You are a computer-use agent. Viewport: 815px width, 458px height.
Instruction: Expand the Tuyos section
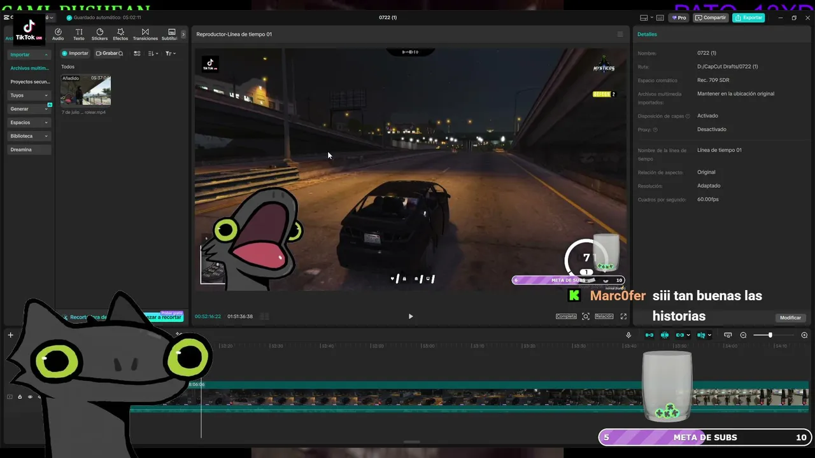click(29, 95)
